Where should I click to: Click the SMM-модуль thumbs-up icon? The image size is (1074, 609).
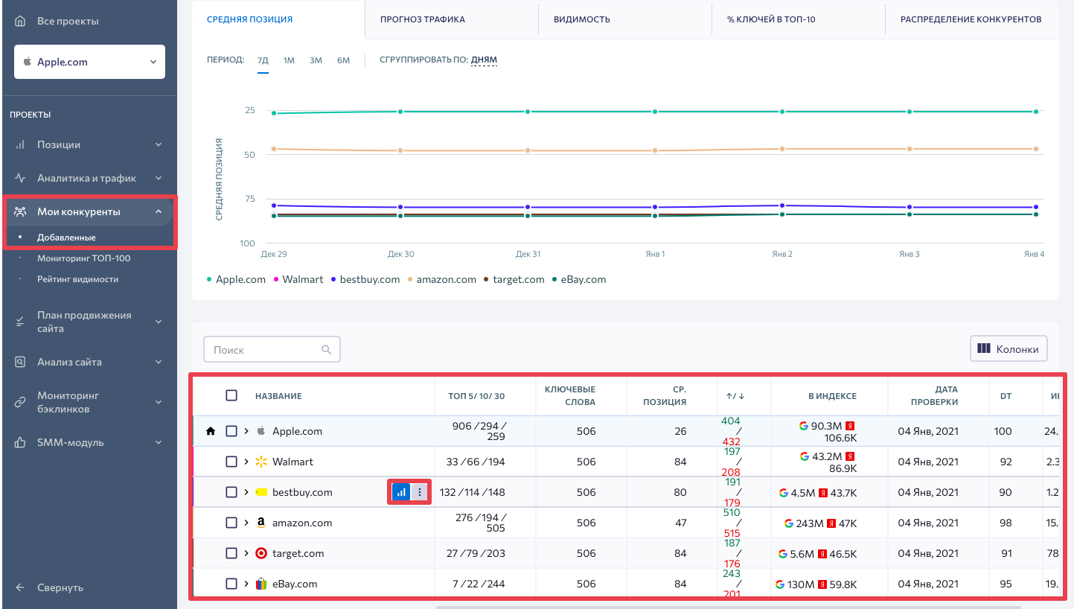point(21,442)
